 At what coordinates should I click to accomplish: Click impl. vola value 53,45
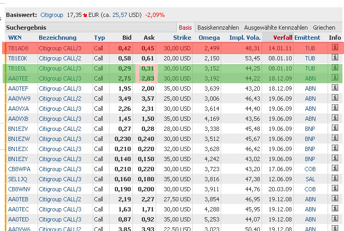[x=252, y=58]
